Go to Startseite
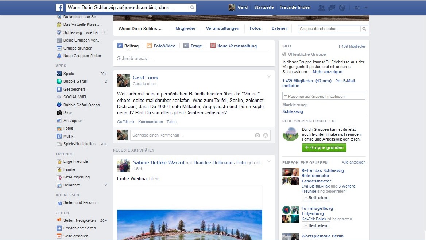The image size is (426, 240). 264,8
